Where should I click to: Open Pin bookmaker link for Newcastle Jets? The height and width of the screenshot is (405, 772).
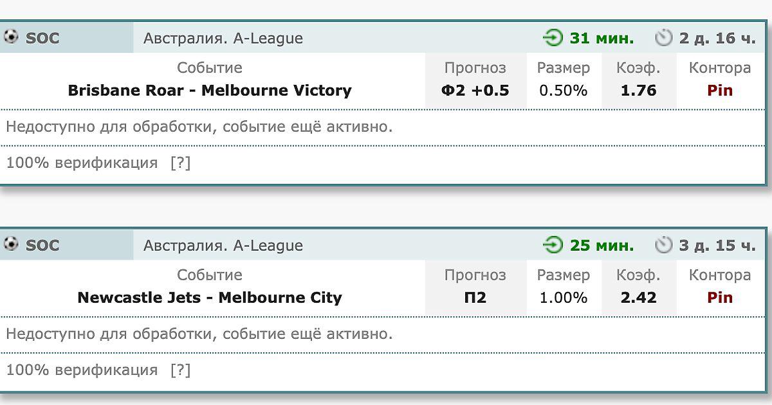pyautogui.click(x=720, y=298)
